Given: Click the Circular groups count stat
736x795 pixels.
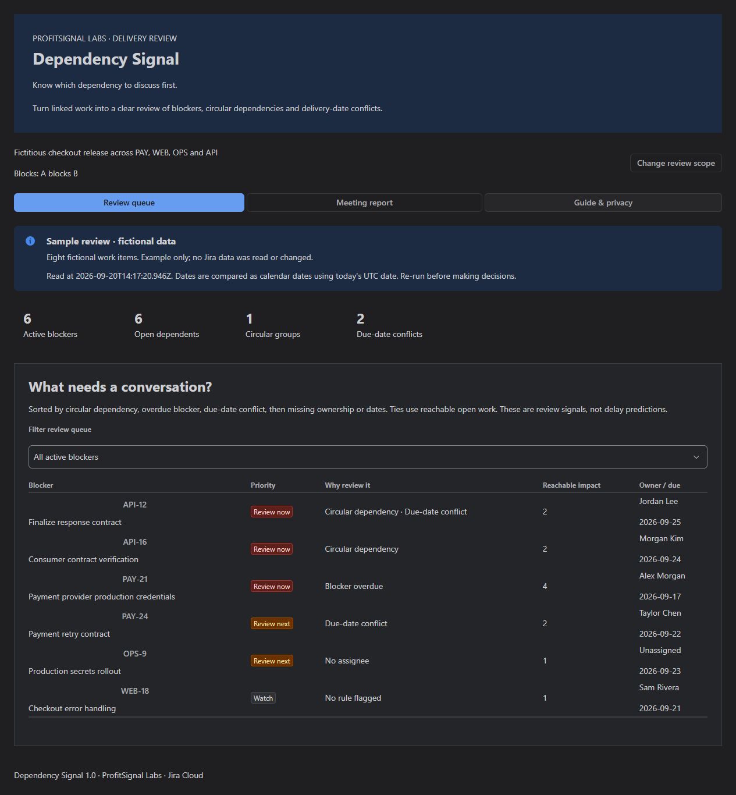Looking at the screenshot, I should (273, 326).
